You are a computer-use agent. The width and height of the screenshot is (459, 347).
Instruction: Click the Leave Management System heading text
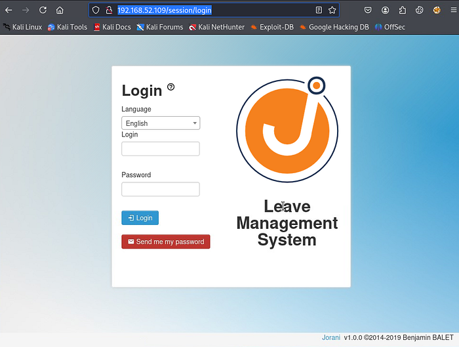[287, 223]
